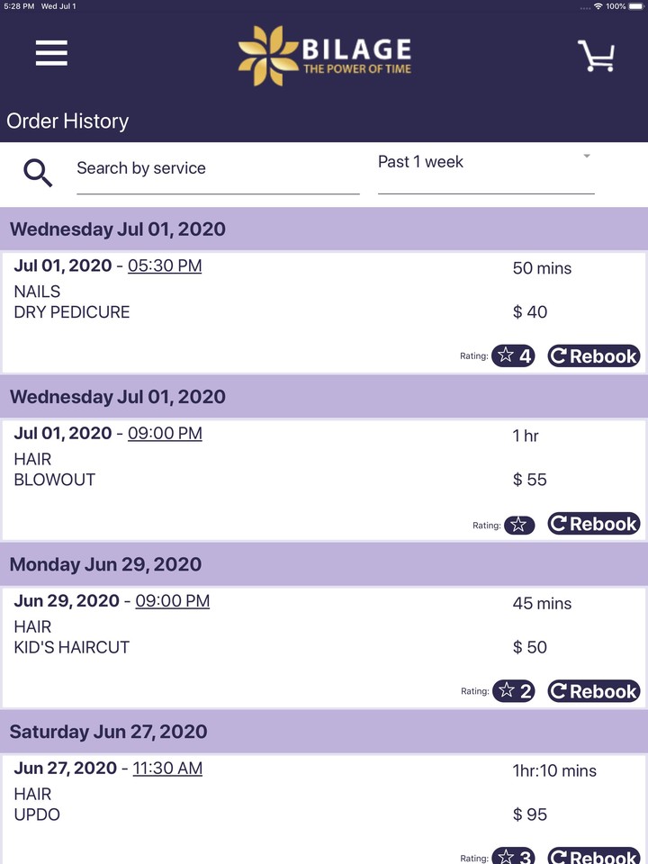This screenshot has height=864, width=648.
Task: Rebook the Dry Pedicure appointment
Action: (594, 356)
